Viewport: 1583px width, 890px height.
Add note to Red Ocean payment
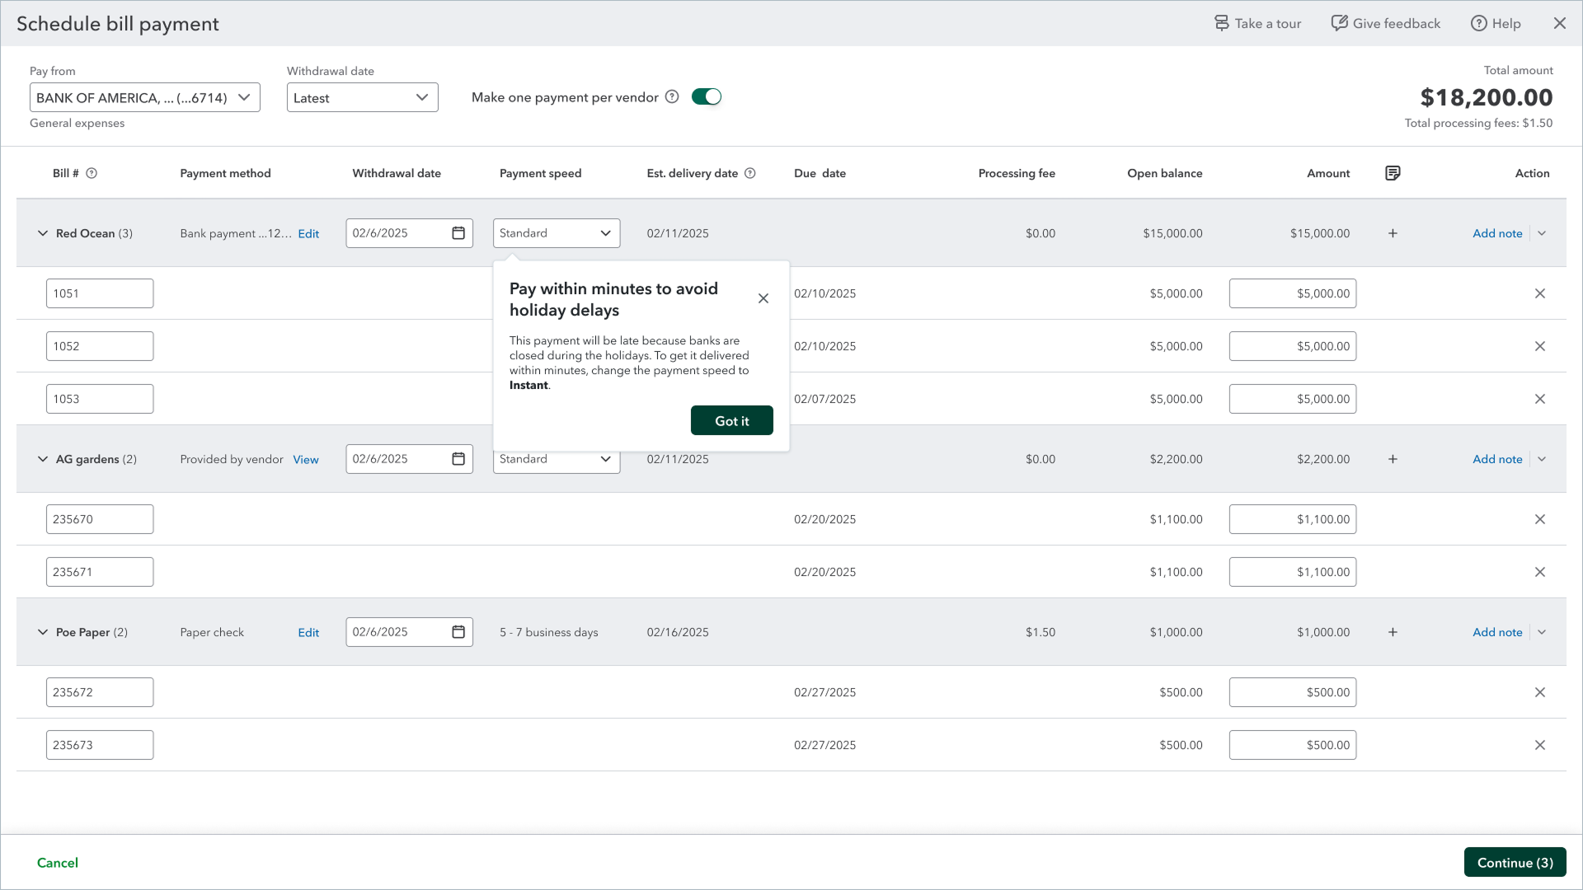pos(1497,233)
